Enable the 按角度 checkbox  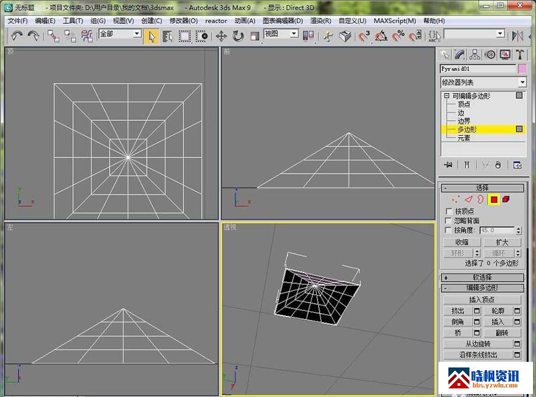pos(449,230)
